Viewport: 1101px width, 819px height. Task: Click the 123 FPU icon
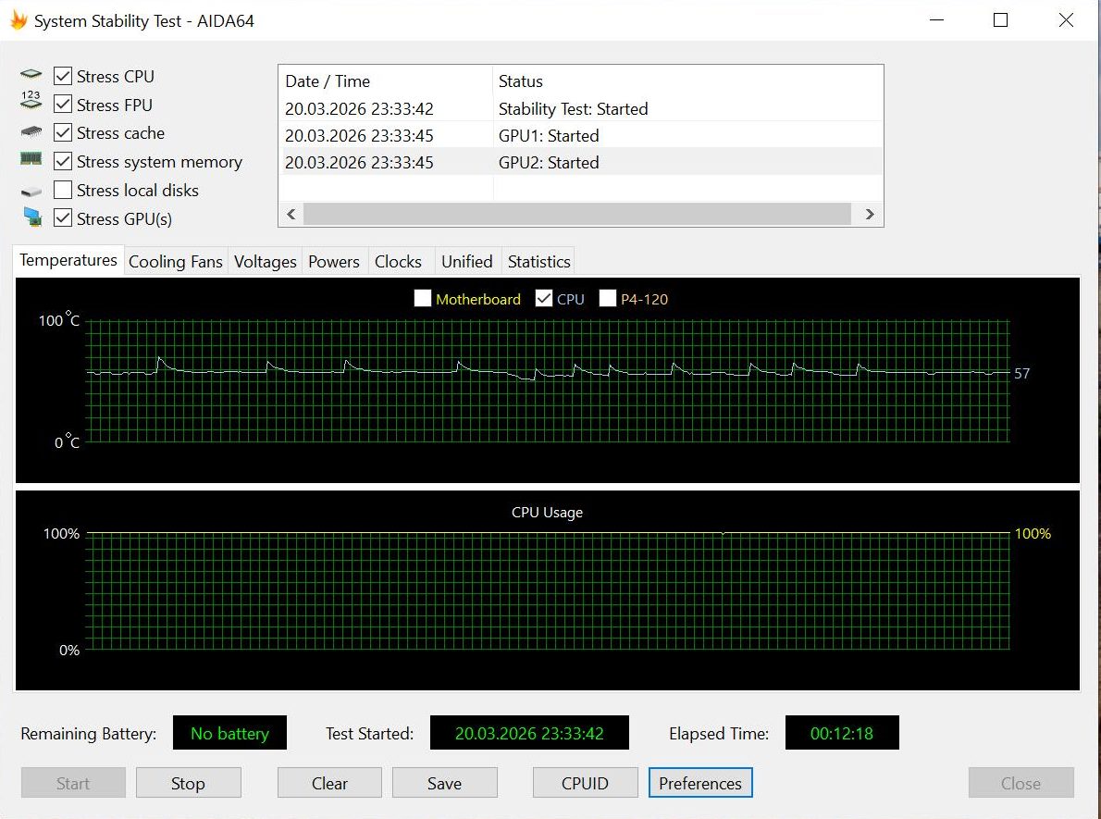click(x=31, y=100)
